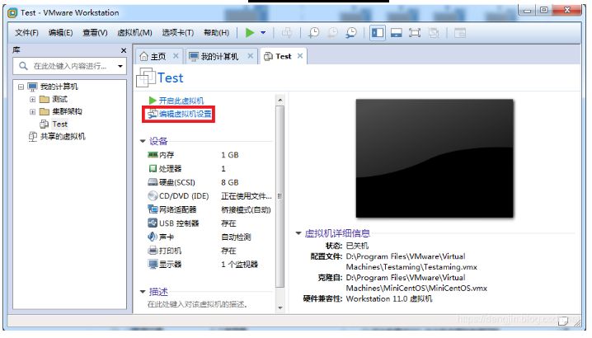
Task: Select the hard disk (SCSI) device icon
Action: click(153, 182)
